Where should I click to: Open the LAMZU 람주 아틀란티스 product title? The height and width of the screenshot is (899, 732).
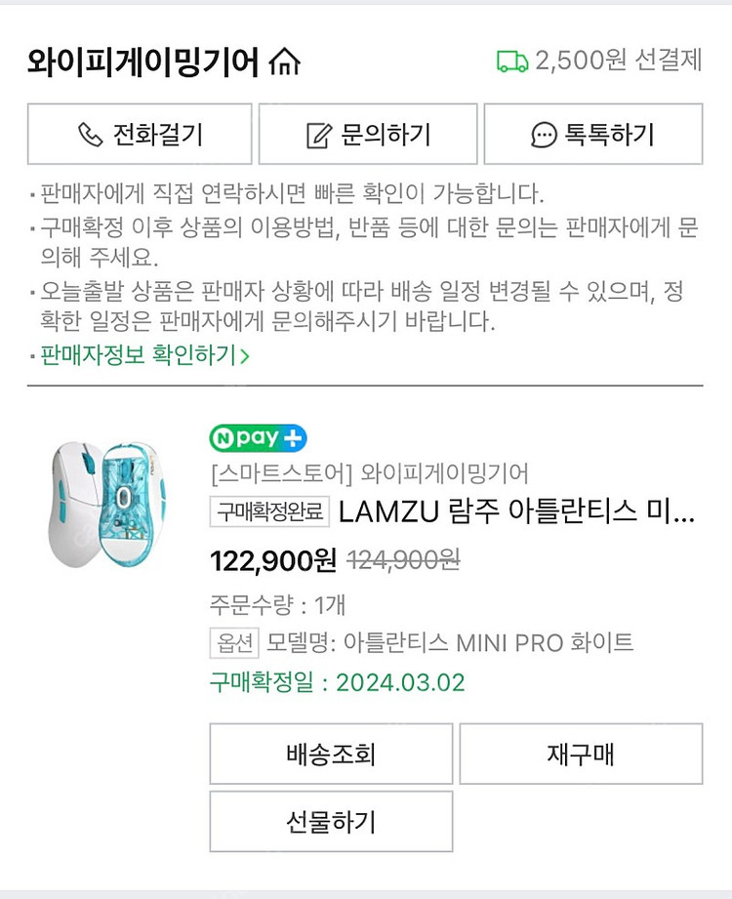(516, 511)
